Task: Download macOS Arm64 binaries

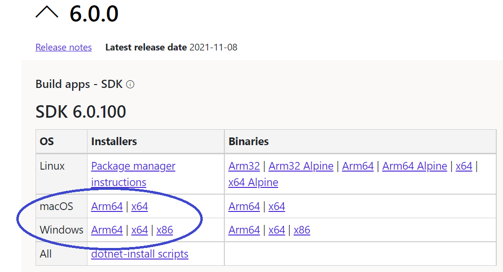Action: [244, 206]
